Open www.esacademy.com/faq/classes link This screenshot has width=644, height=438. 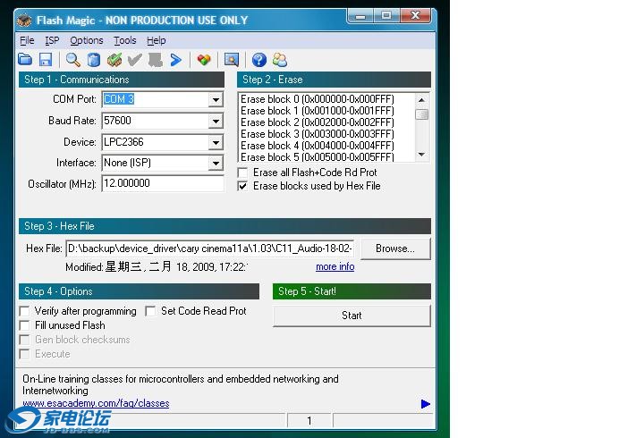pos(96,403)
